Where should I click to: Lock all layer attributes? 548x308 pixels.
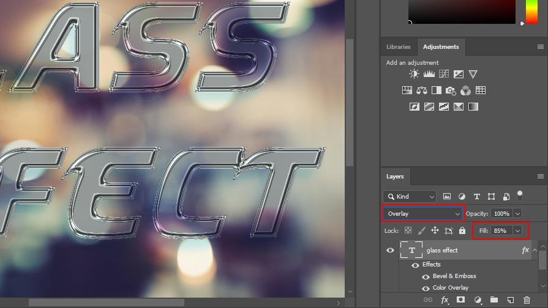coord(462,230)
